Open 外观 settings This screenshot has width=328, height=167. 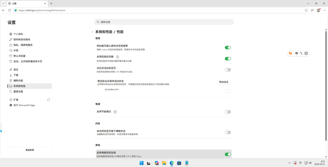coord(29,50)
